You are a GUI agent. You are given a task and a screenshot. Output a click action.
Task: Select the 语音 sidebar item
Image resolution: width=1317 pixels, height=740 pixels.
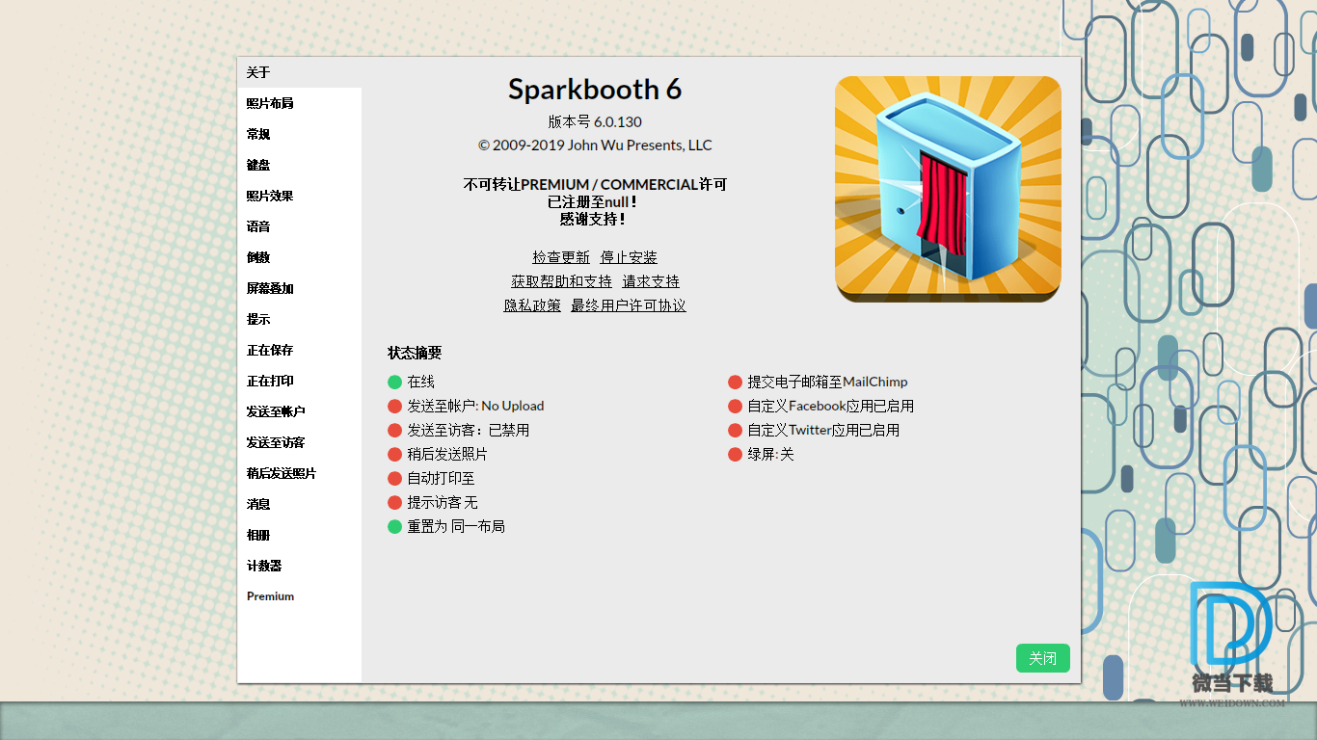click(x=299, y=226)
